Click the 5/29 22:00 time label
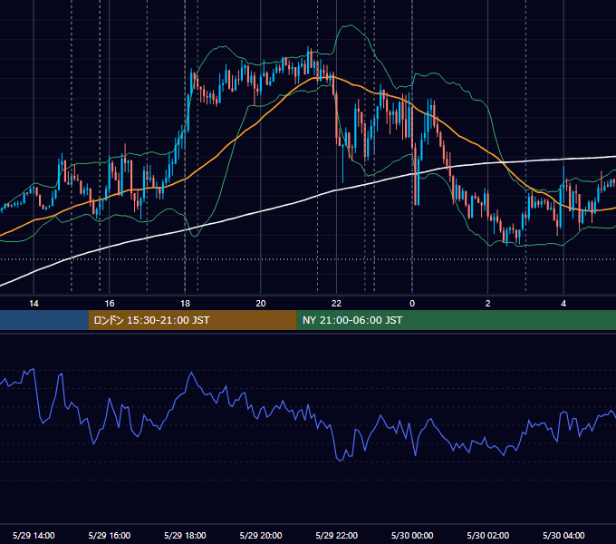The width and height of the screenshot is (616, 544). [337, 535]
